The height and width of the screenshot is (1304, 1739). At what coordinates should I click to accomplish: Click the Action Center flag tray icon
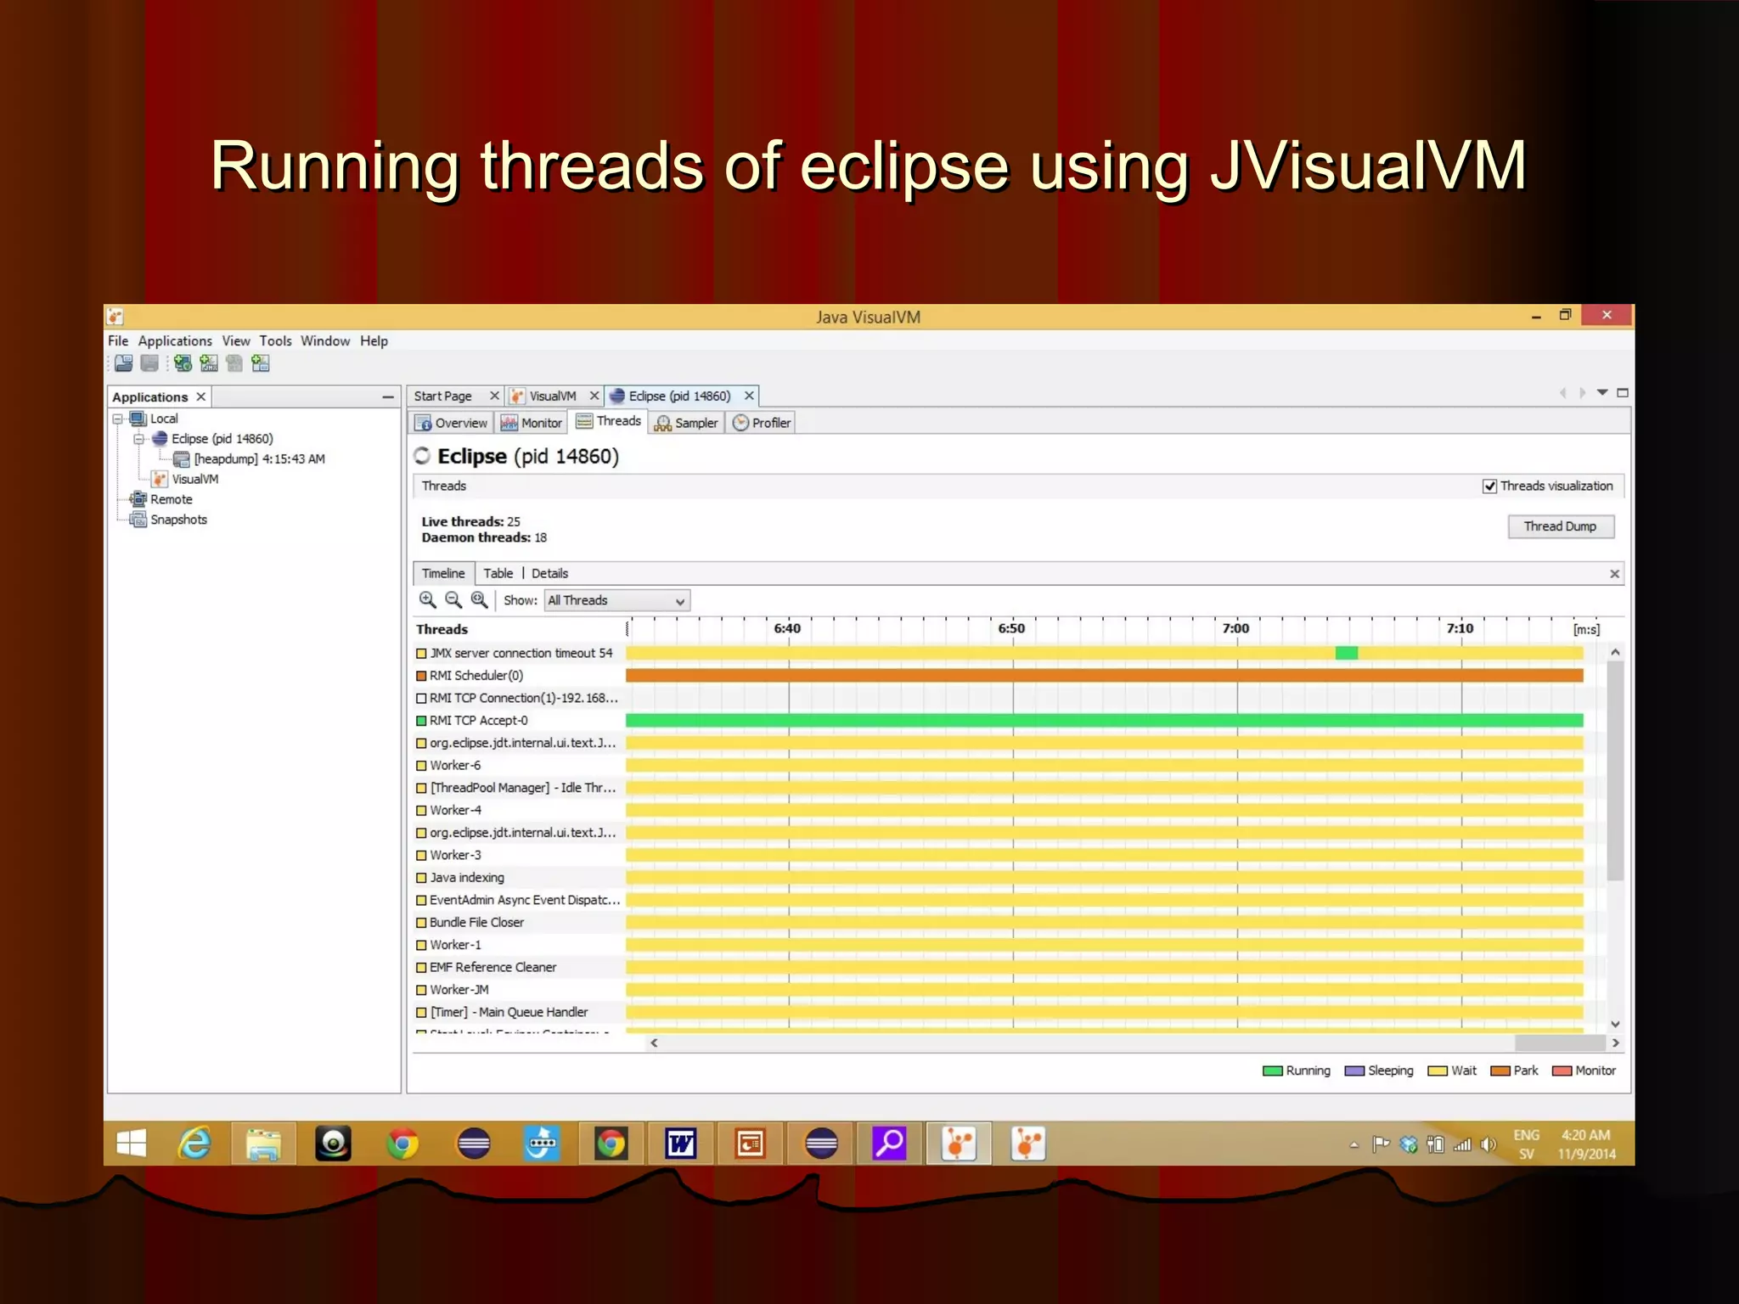(1381, 1145)
